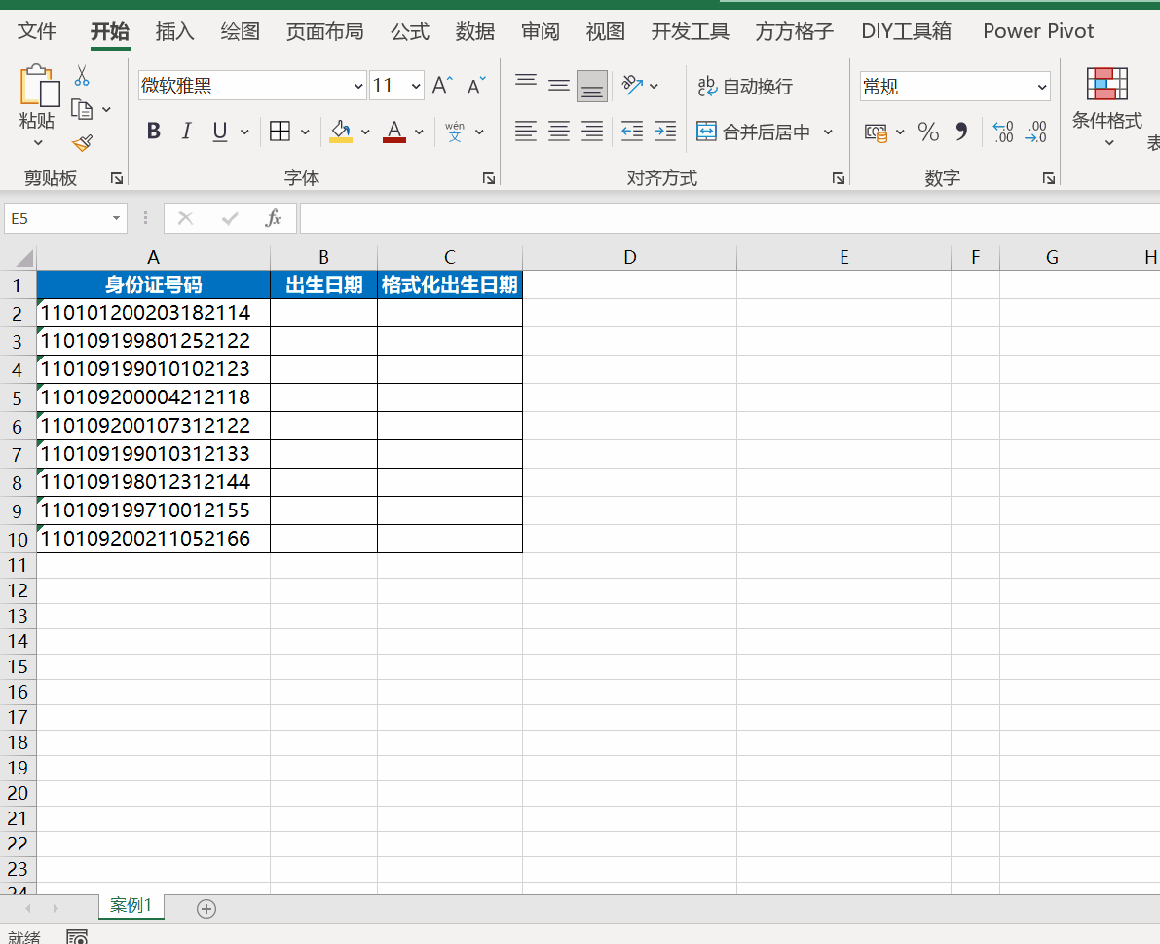Toggle Underline formatting

coord(220,132)
